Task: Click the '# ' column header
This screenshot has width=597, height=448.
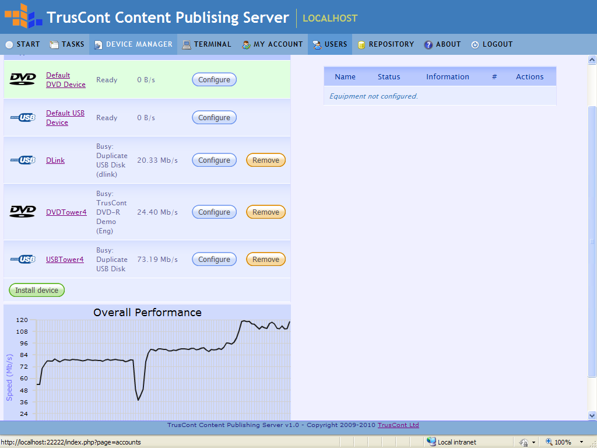Action: tap(494, 76)
